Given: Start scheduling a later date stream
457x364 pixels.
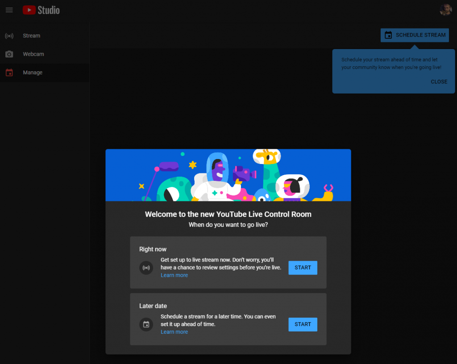Looking at the screenshot, I should (303, 324).
